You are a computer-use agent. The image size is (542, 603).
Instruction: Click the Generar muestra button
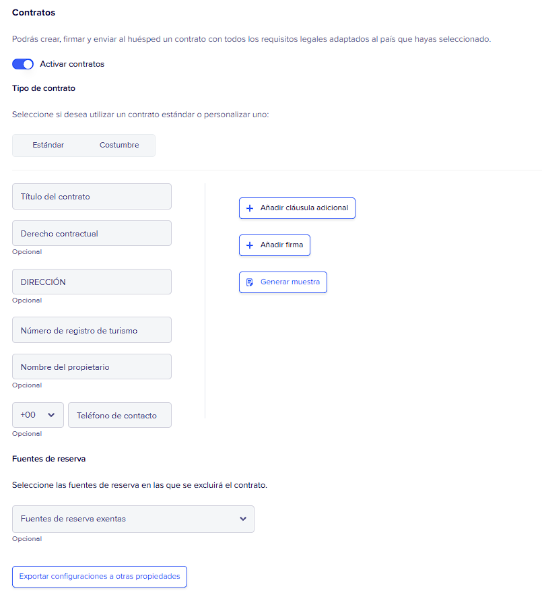pyautogui.click(x=283, y=282)
